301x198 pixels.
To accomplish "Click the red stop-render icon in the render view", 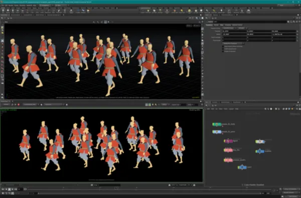I will coord(19,105).
